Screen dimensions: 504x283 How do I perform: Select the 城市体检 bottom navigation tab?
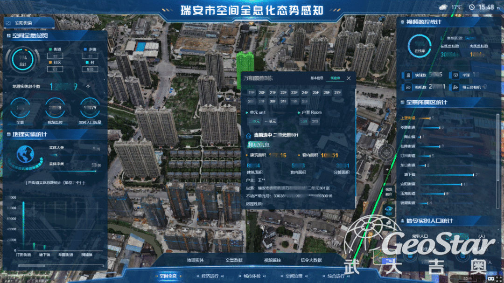point(252,276)
